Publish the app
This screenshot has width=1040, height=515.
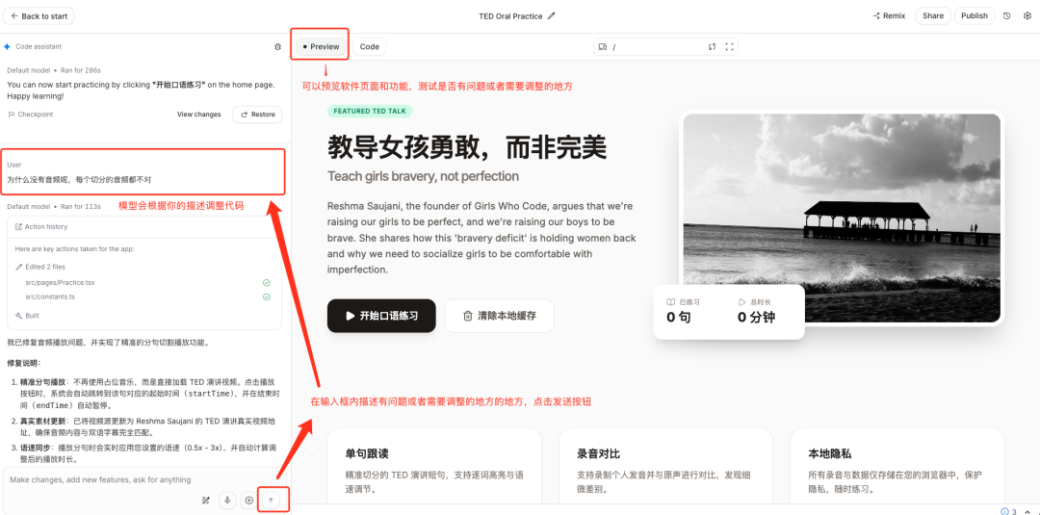coord(975,16)
